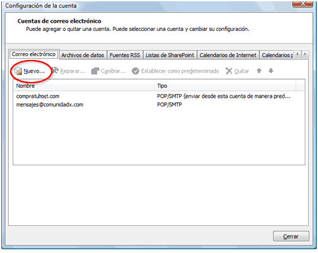The height and width of the screenshot is (253, 318).
Task: Click the Quitar X icon
Action: coord(229,71)
